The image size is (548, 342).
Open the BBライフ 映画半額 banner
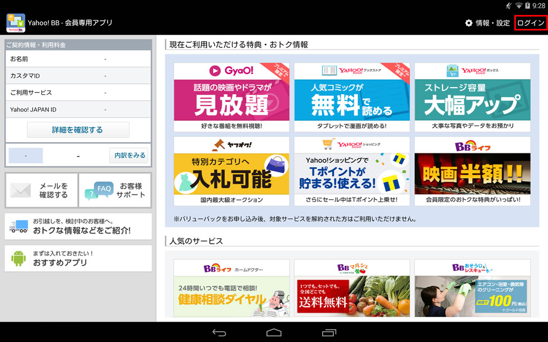[x=473, y=171]
